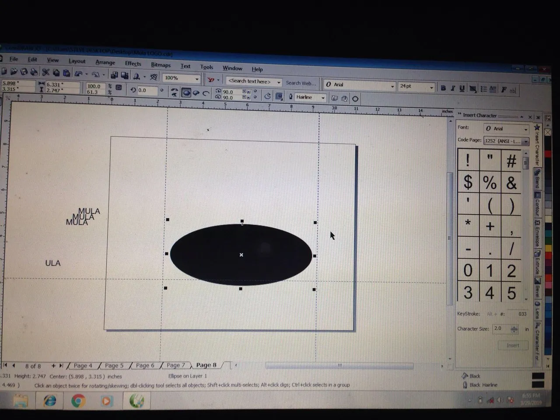560x420 pixels.
Task: Click the Convert to curves icon
Action: (x=355, y=99)
